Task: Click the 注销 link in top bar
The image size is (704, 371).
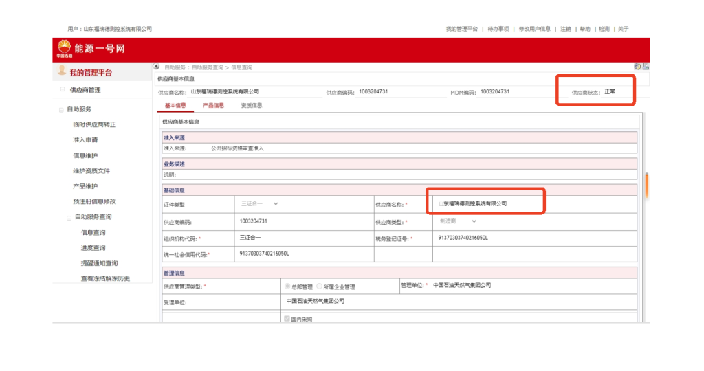Action: [x=565, y=29]
